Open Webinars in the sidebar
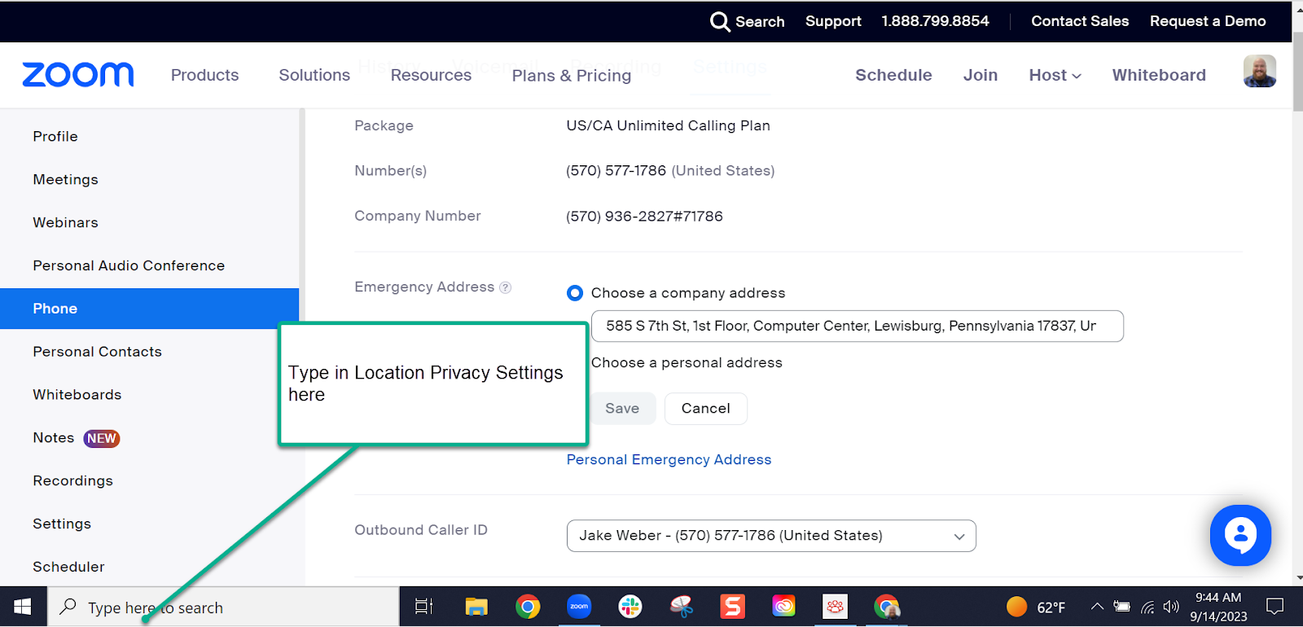 tap(65, 223)
